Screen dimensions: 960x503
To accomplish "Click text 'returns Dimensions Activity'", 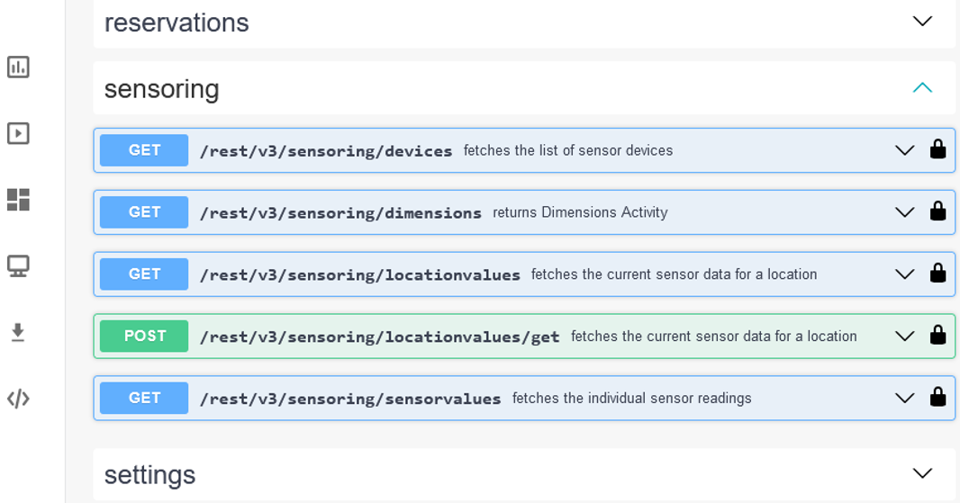I will [580, 212].
